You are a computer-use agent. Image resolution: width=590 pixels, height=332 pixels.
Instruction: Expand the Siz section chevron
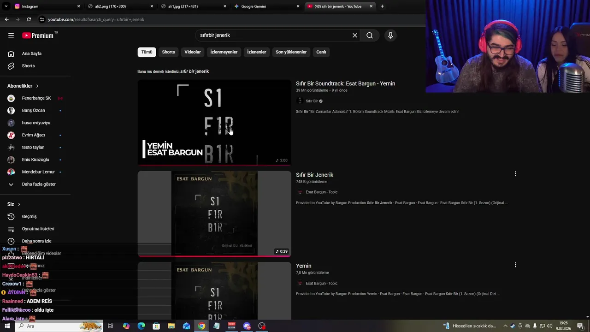(x=19, y=204)
